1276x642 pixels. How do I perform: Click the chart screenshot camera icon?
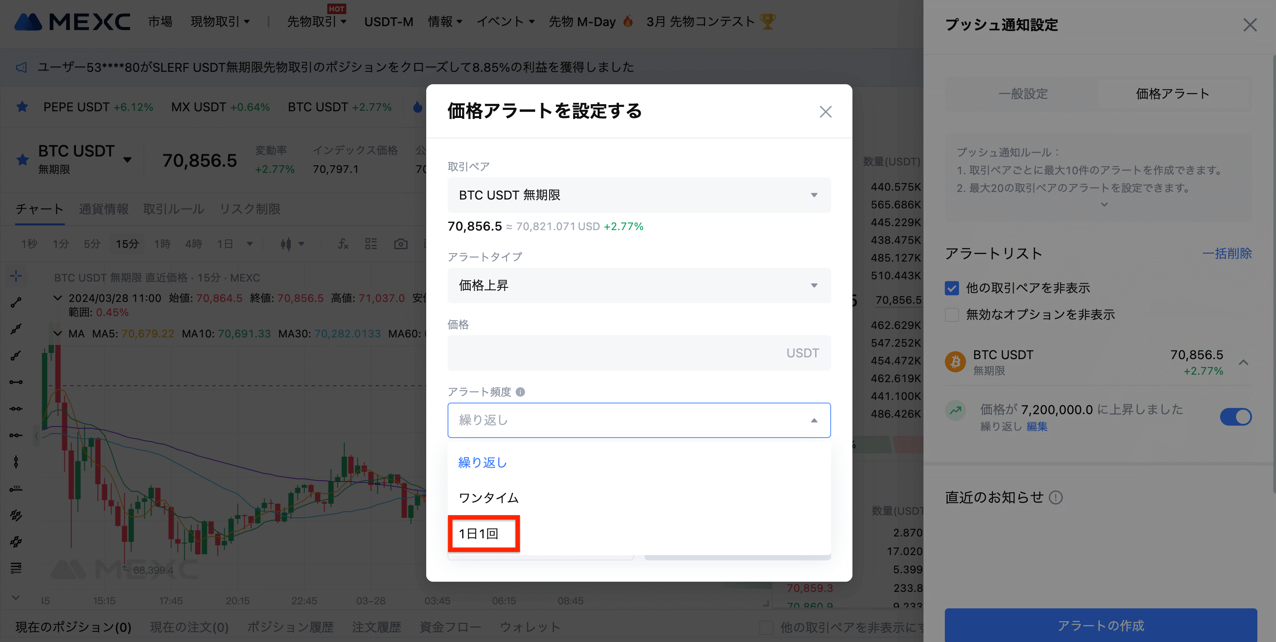pos(400,244)
